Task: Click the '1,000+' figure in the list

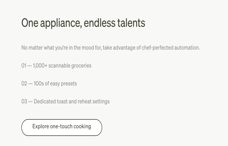Action: 40,66
